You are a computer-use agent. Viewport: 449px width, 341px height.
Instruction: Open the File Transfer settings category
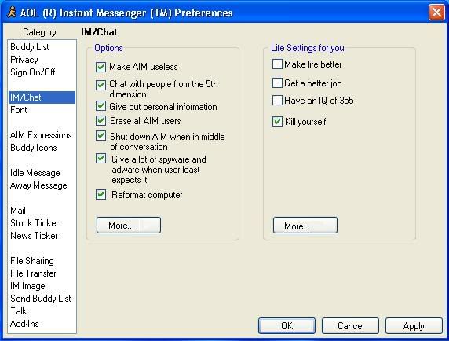coord(33,273)
